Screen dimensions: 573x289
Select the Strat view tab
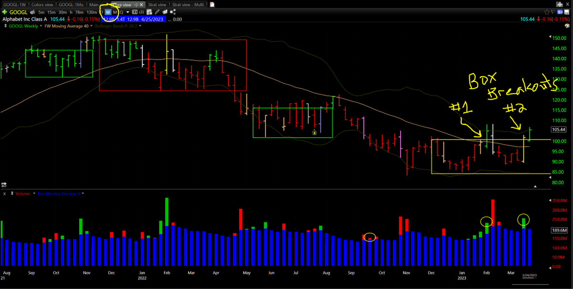pyautogui.click(x=157, y=4)
